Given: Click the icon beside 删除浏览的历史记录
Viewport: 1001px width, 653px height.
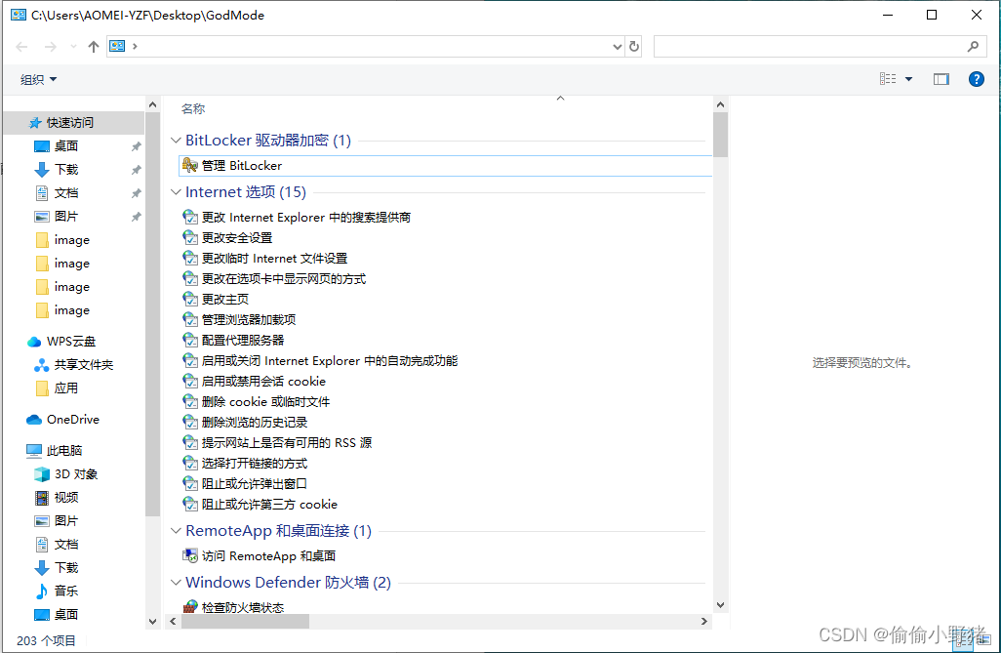Looking at the screenshot, I should pyautogui.click(x=190, y=423).
